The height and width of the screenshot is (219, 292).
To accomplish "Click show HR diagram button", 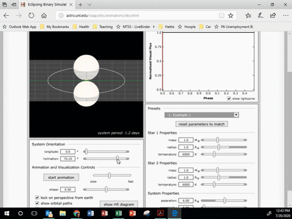I will pos(119,204).
